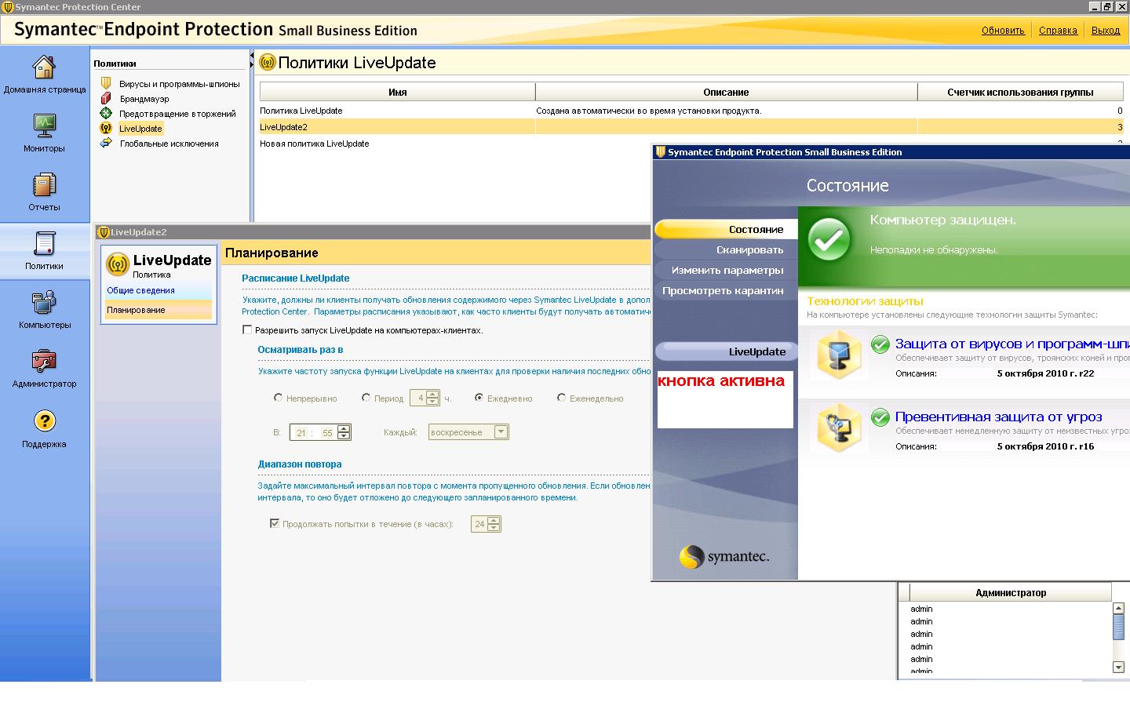Select the LiveUpdate2 policy row
This screenshot has height=706, width=1130.
(x=691, y=127)
